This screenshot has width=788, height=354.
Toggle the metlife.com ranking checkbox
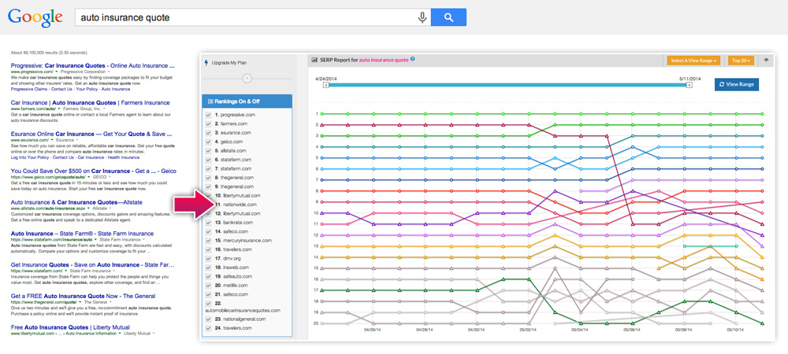tap(208, 285)
